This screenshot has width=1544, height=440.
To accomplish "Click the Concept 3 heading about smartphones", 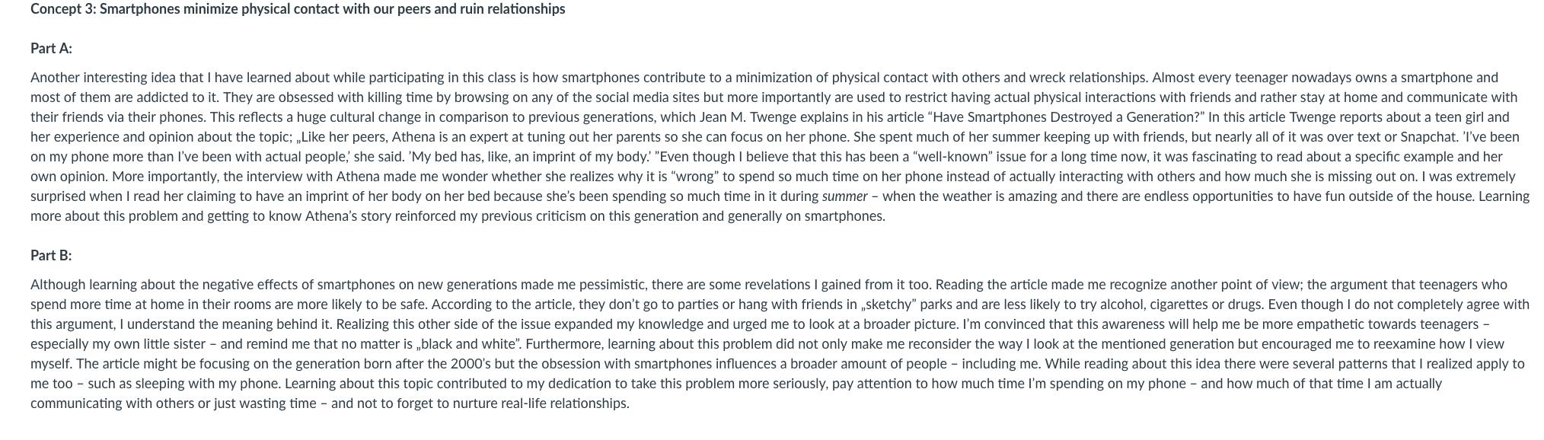I will pyautogui.click(x=298, y=9).
